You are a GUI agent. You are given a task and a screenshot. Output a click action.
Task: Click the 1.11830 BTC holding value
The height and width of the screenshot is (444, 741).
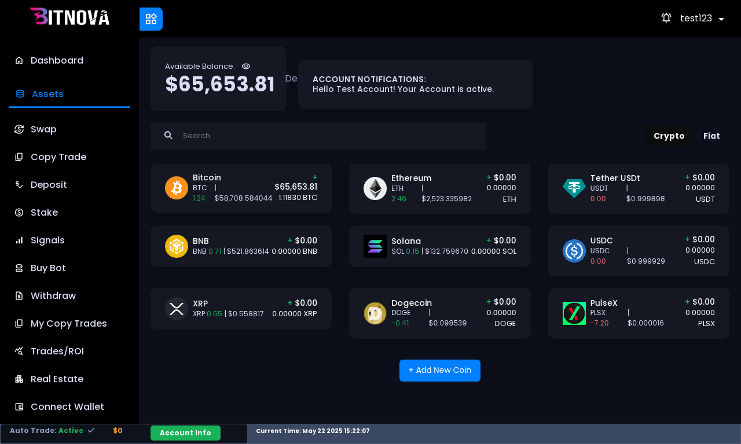pos(298,198)
